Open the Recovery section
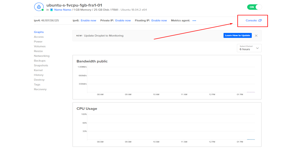Viewport: 283px width, 149px height. tap(40, 89)
